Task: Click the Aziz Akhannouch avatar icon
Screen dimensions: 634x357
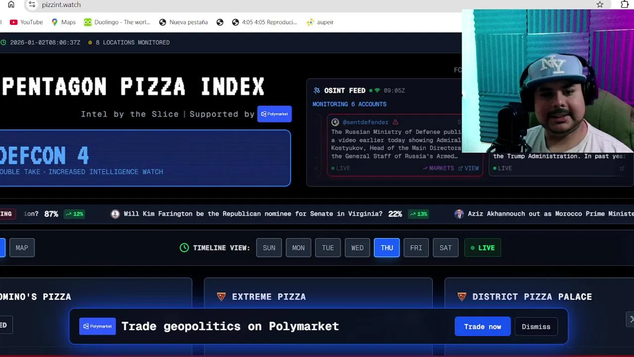Action: pyautogui.click(x=459, y=214)
